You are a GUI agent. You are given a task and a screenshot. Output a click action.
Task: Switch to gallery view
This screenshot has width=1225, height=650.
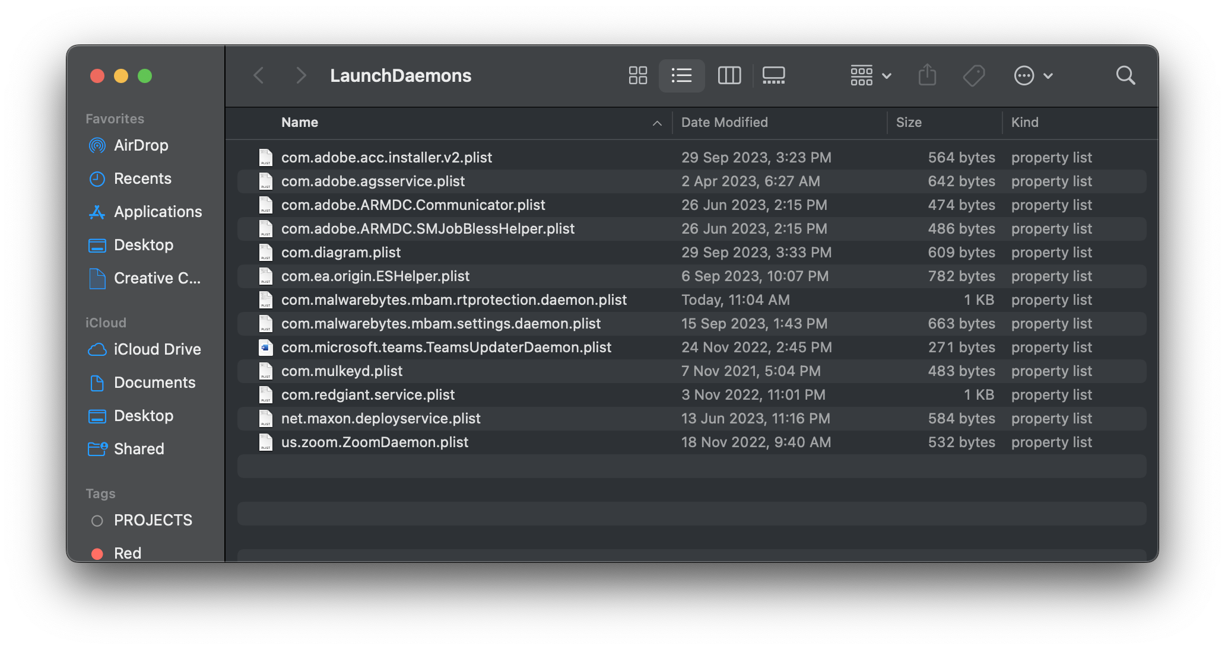point(773,75)
